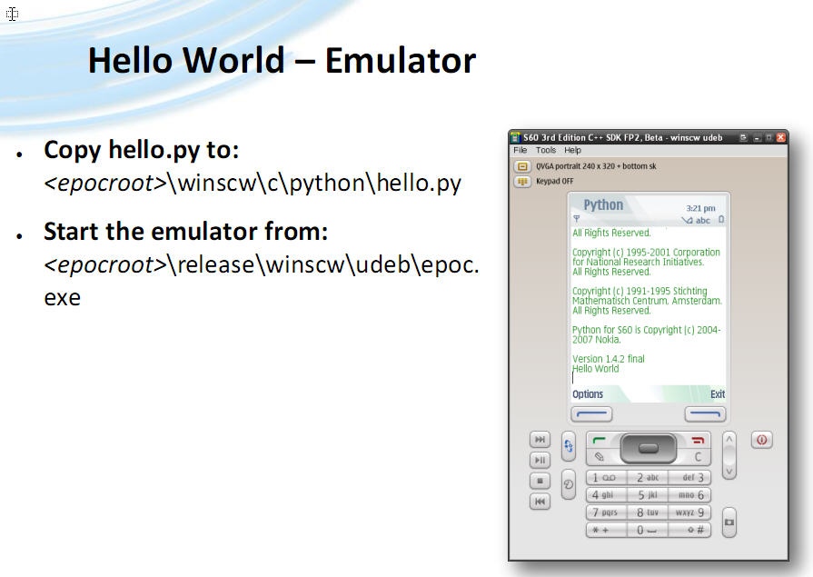Viewport: 813px width, 577px height.
Task: Click the right softkey button
Action: (x=705, y=414)
